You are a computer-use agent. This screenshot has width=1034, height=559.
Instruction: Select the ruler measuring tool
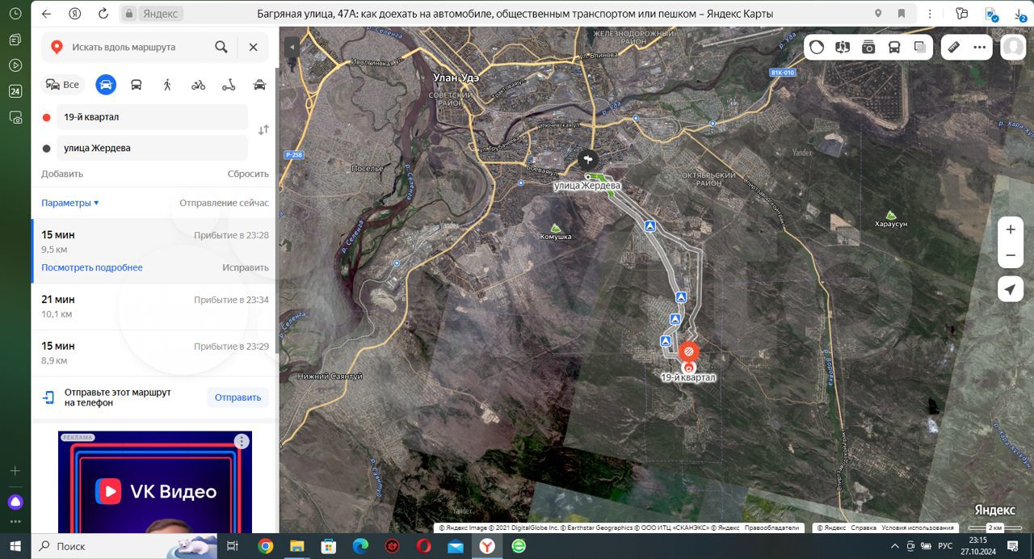coord(954,47)
